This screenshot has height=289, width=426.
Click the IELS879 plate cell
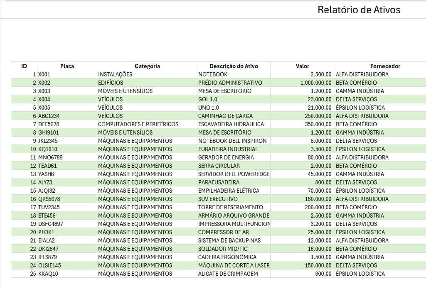point(67,257)
